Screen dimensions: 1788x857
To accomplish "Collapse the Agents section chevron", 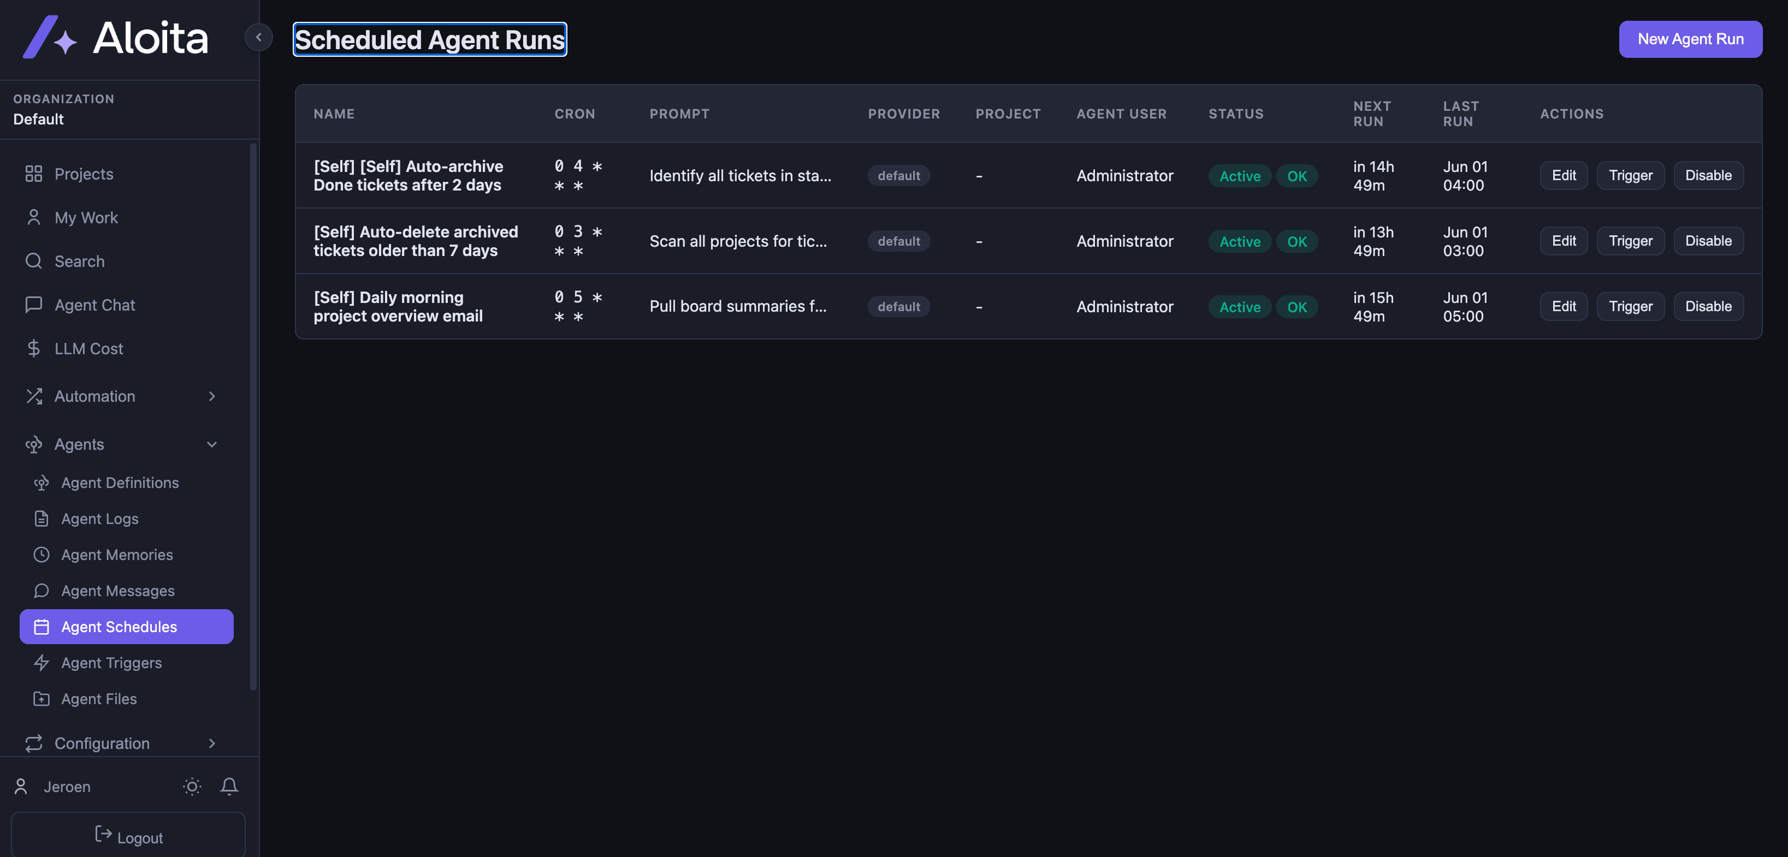I will [212, 444].
